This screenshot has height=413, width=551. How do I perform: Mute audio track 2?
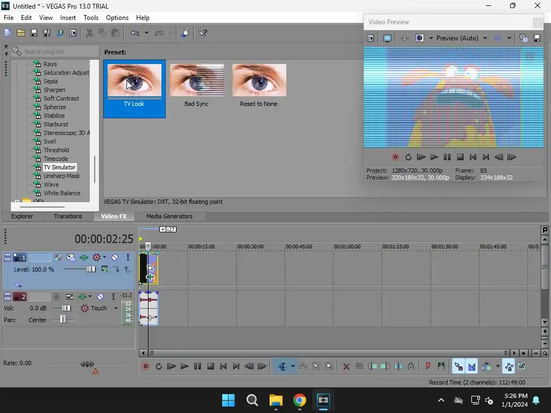pyautogui.click(x=100, y=297)
